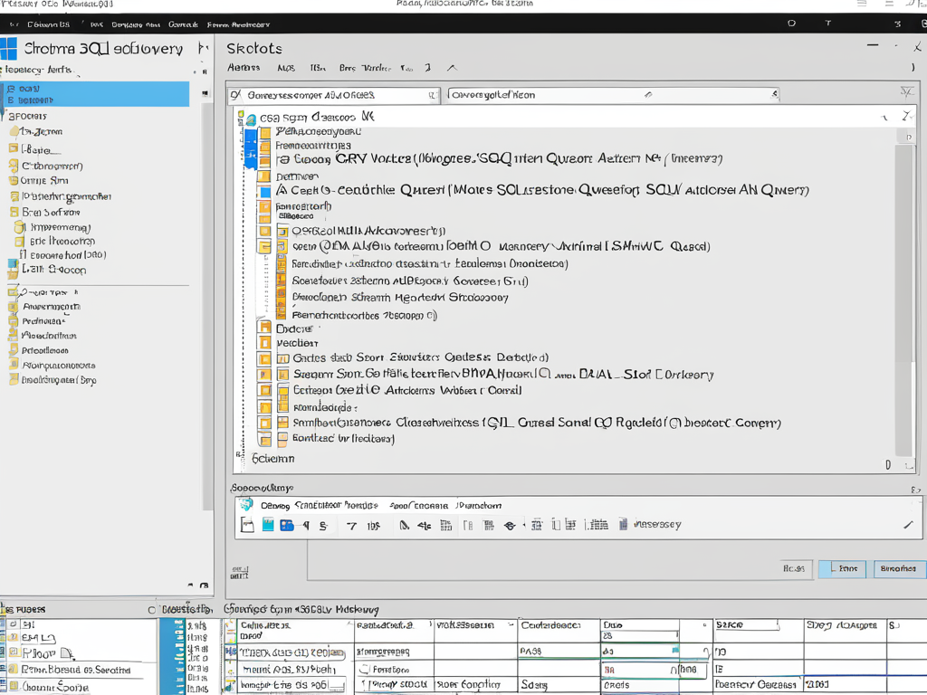The image size is (927, 695).
Task: Click the blue-highlighted button below the query editor
Action: tap(842, 569)
